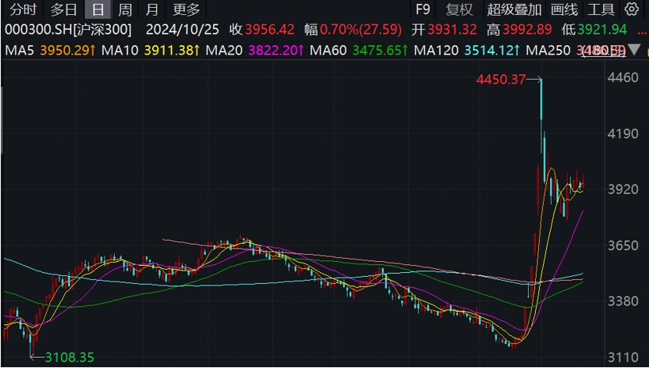The image size is (649, 368).
Task: Click the 3650 price axis label
Action: 623,245
